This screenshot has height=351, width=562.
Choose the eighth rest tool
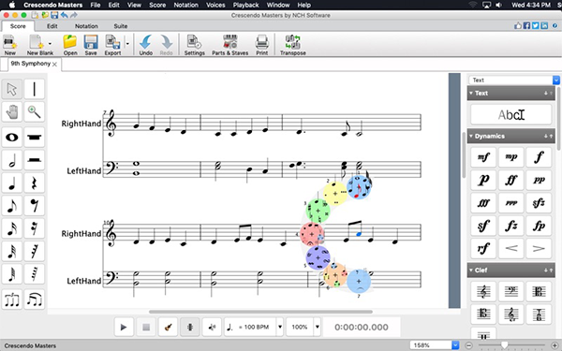click(35, 206)
